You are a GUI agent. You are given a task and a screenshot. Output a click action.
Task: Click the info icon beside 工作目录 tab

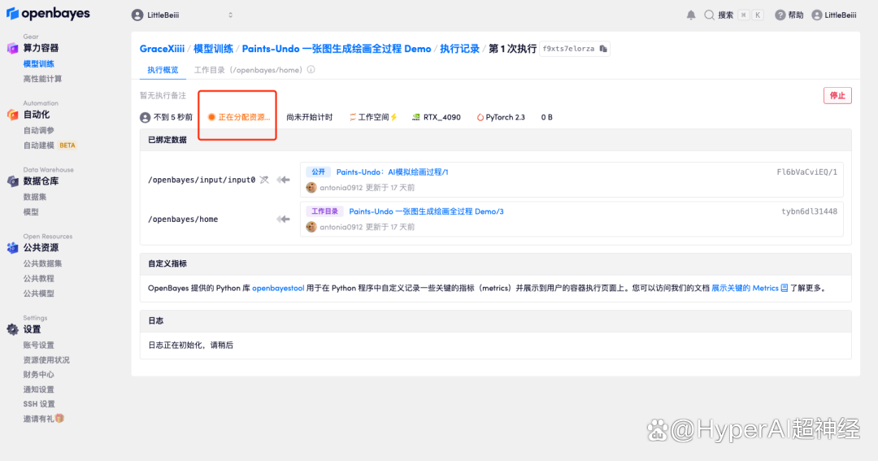(x=311, y=70)
